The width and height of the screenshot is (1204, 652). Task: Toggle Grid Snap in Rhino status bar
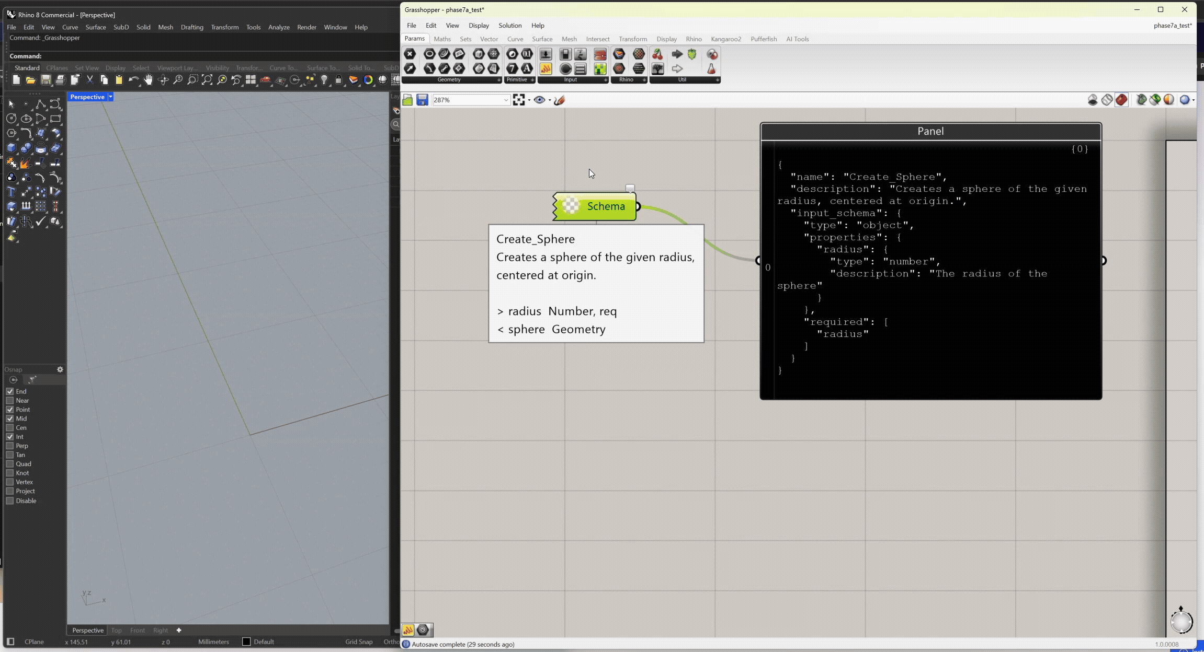[x=359, y=642]
